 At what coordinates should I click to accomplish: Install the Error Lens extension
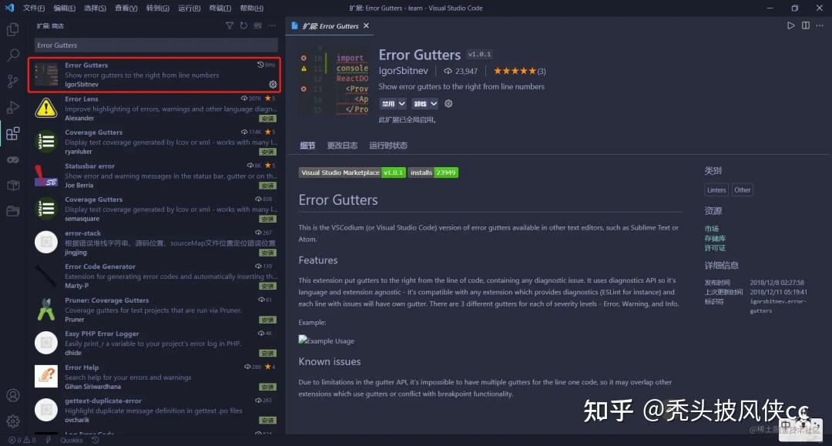(267, 119)
